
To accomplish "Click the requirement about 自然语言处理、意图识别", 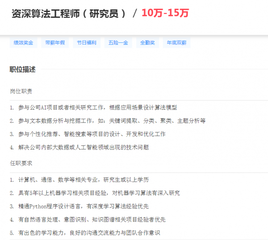I will (92, 219).
